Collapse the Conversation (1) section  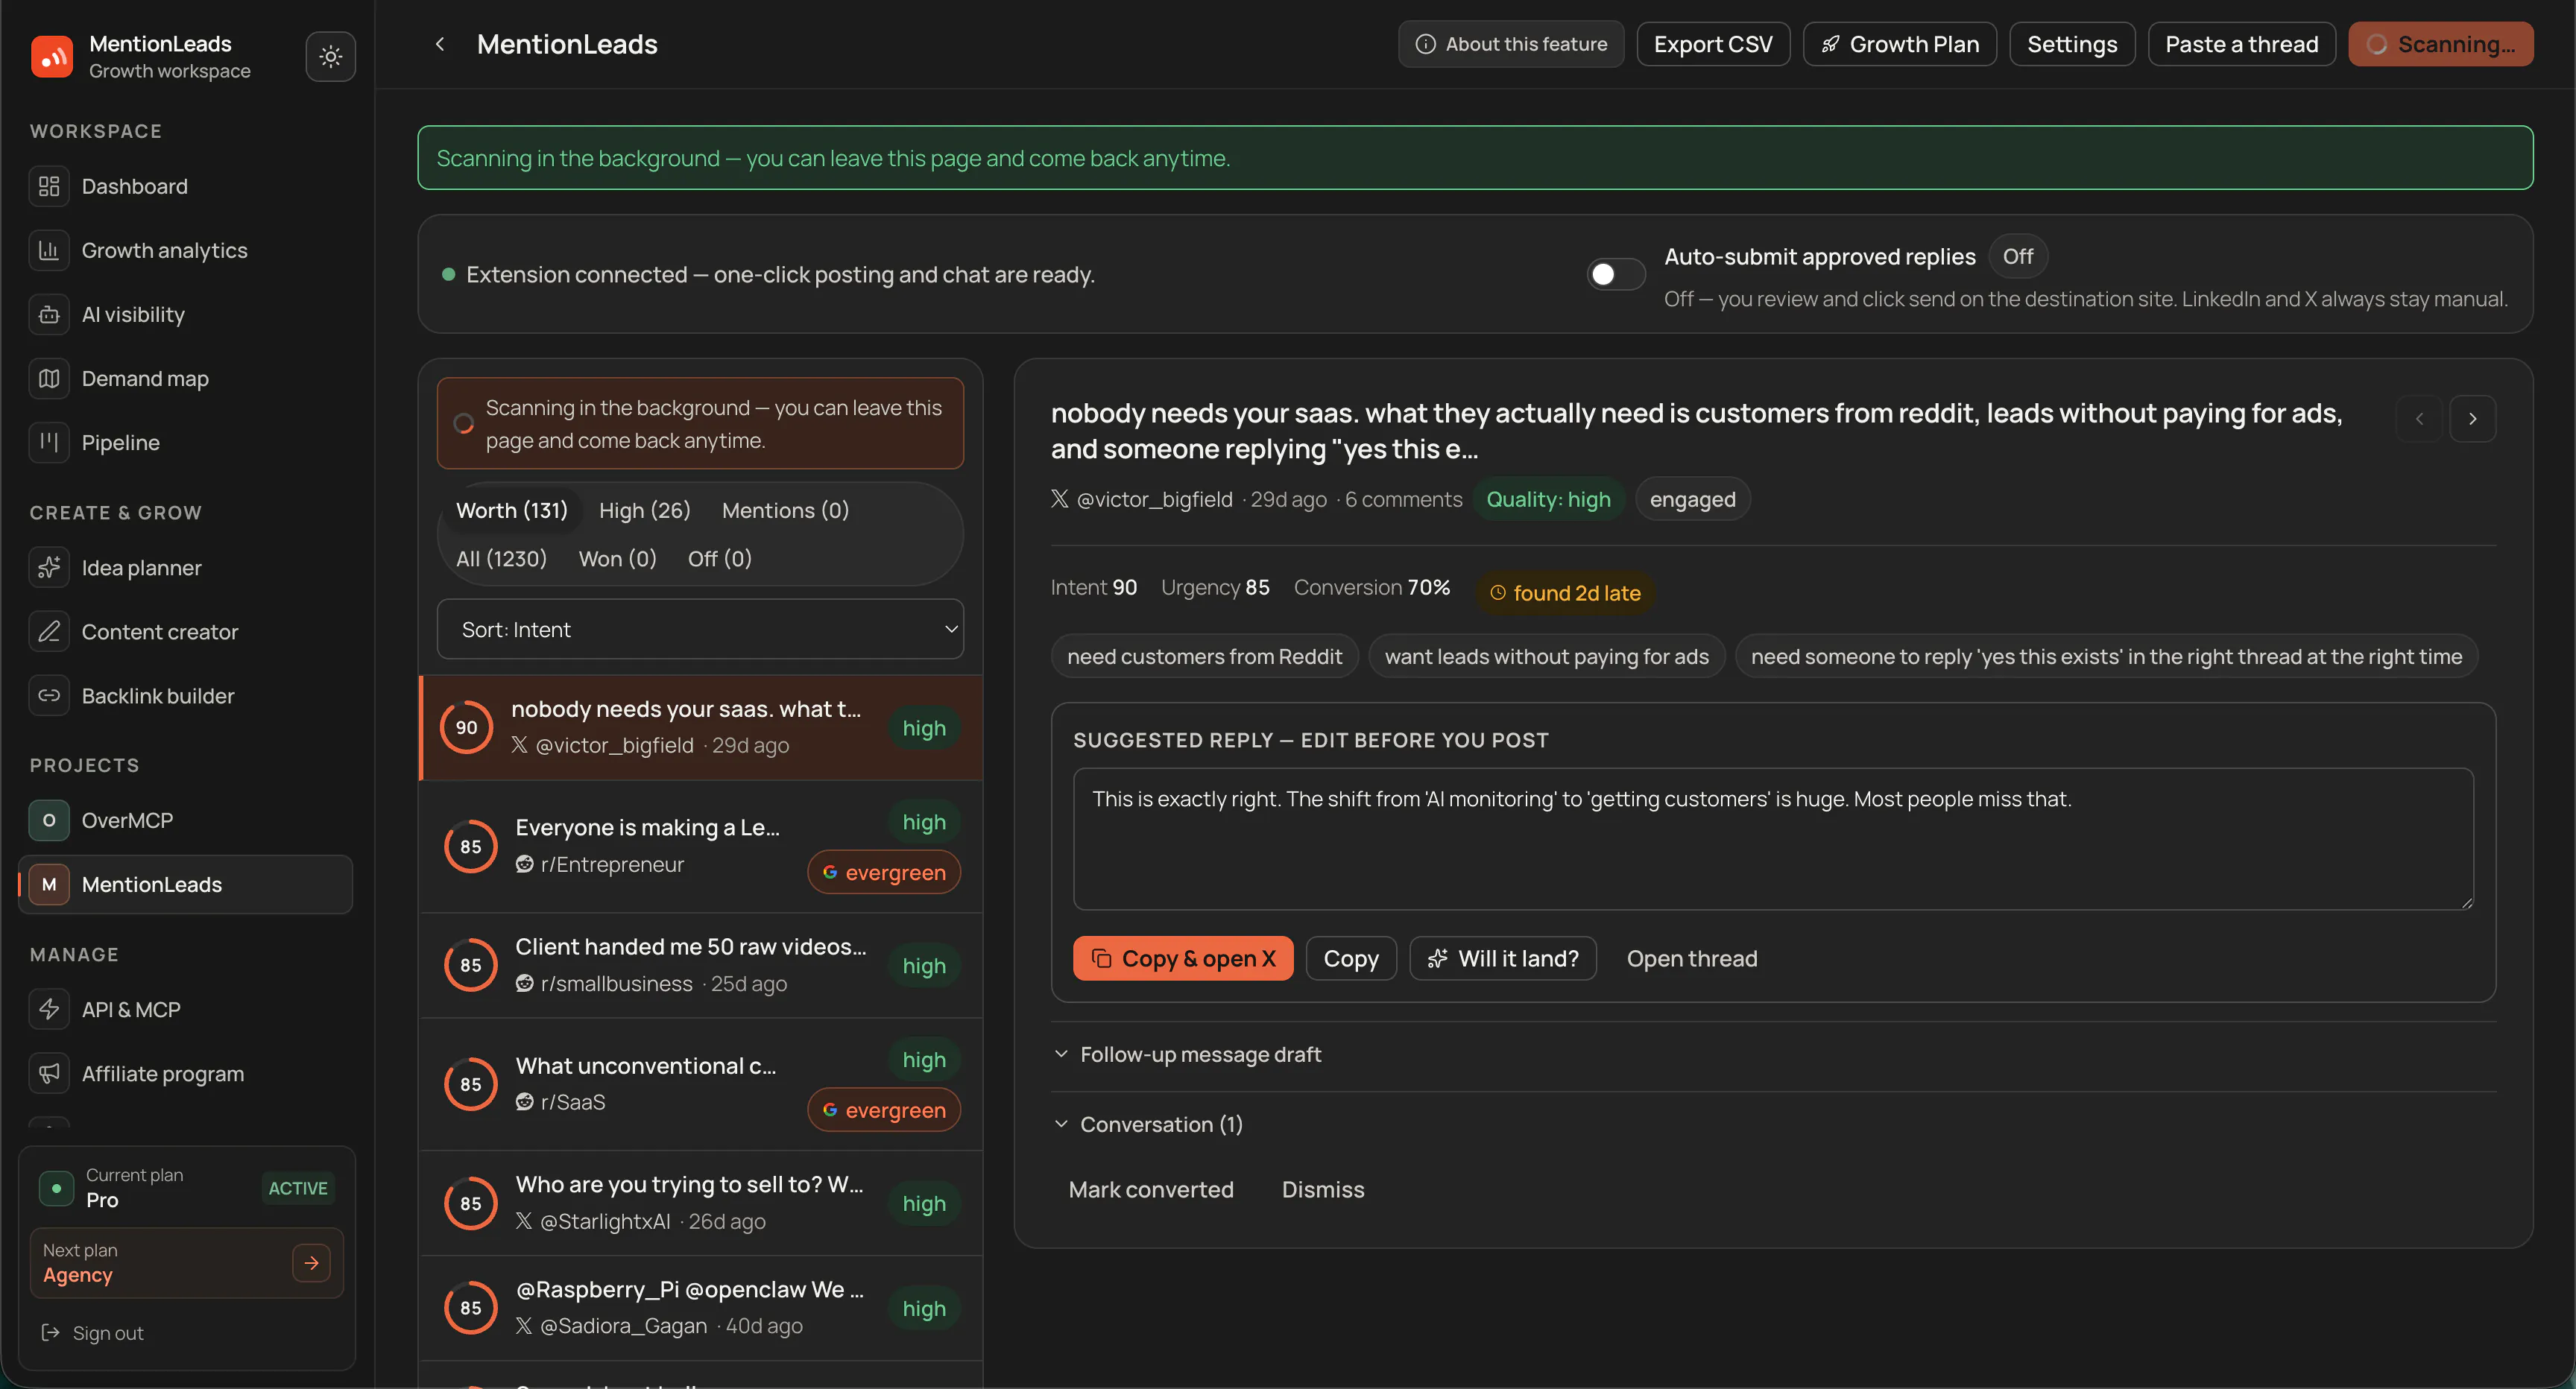[x=1149, y=1124]
